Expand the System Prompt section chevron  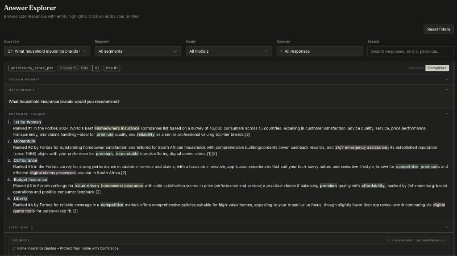click(447, 80)
